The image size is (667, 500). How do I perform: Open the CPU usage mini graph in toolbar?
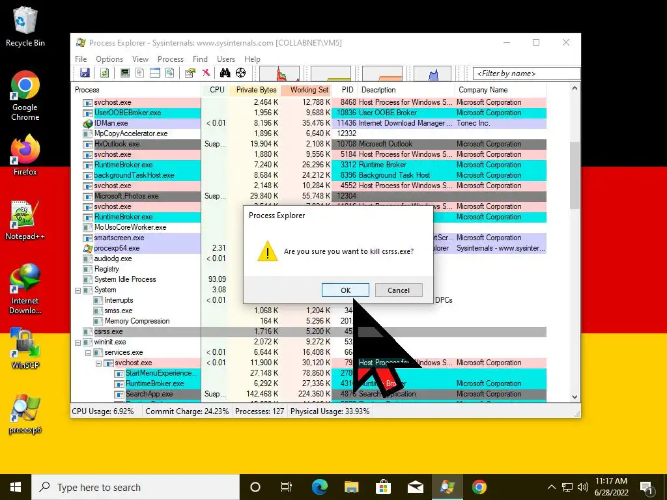(279, 74)
